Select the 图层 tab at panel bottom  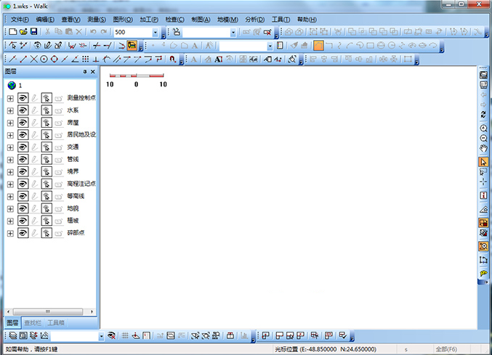point(12,323)
